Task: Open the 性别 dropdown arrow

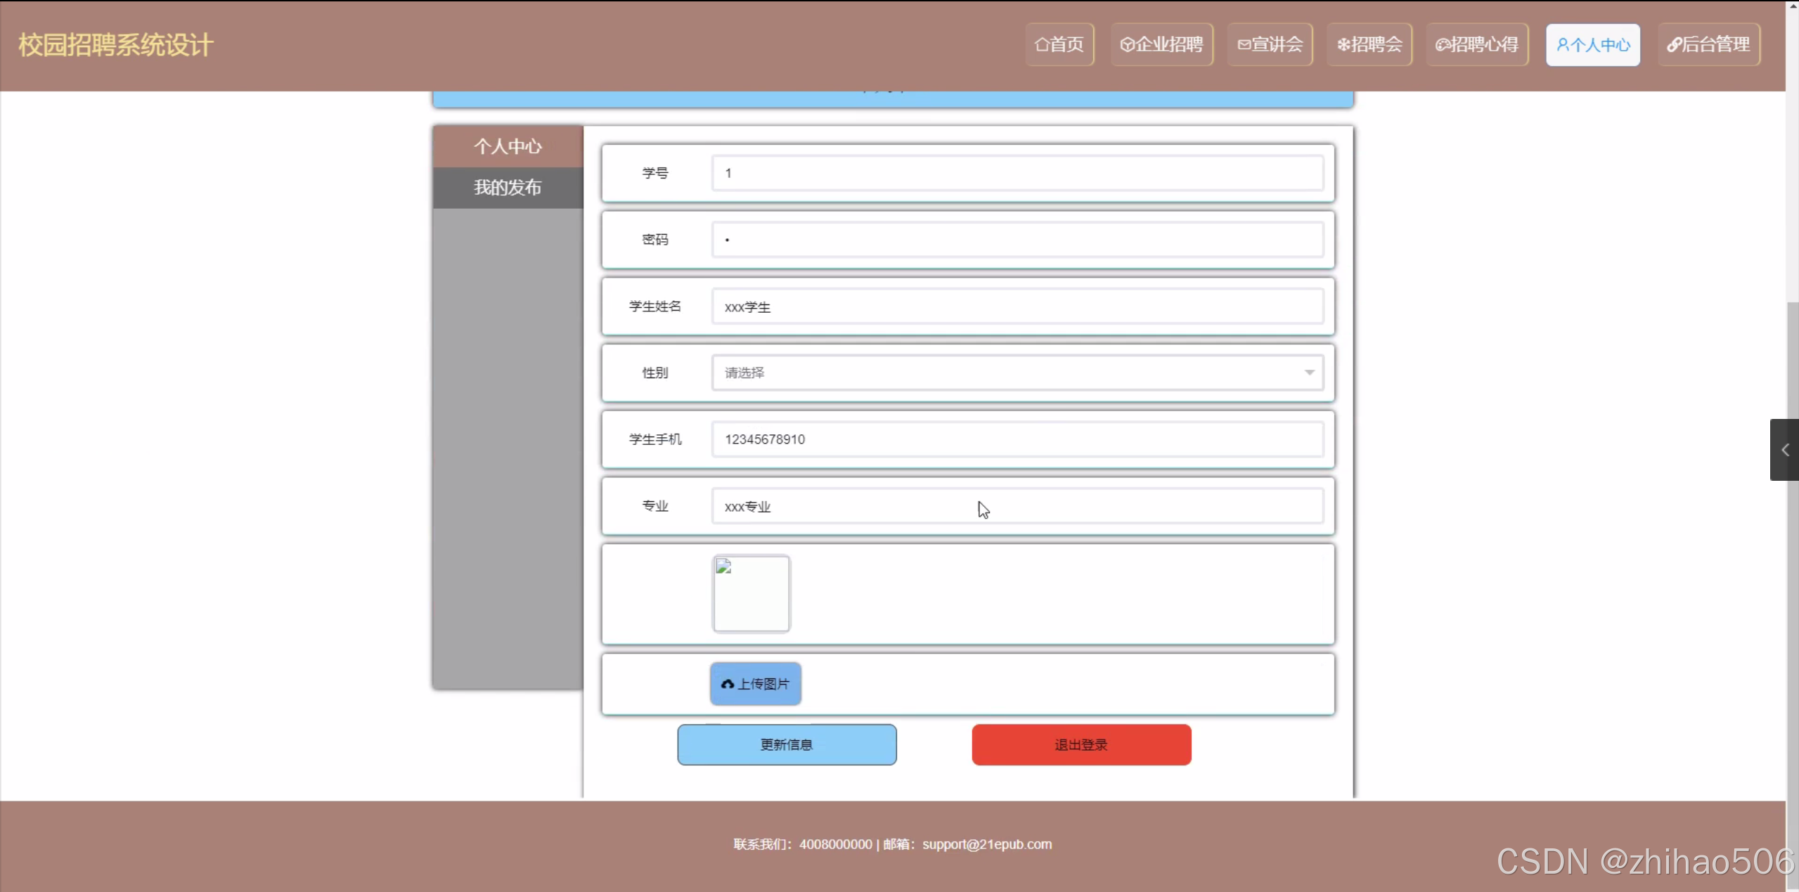Action: [x=1309, y=373]
